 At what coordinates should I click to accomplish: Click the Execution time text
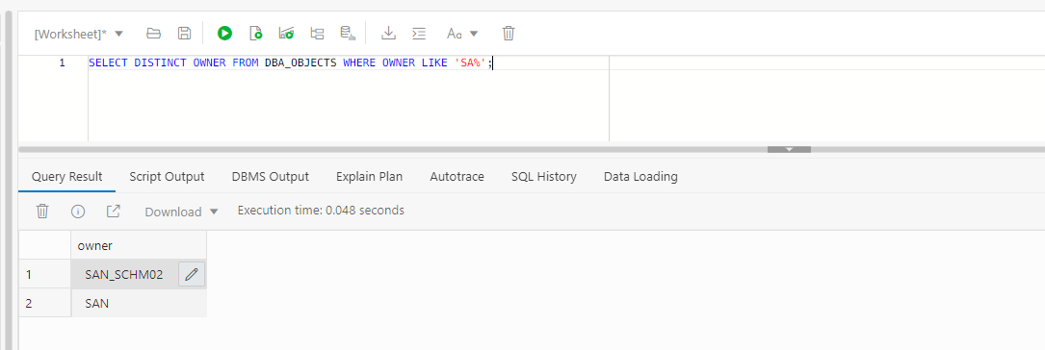pyautogui.click(x=321, y=211)
